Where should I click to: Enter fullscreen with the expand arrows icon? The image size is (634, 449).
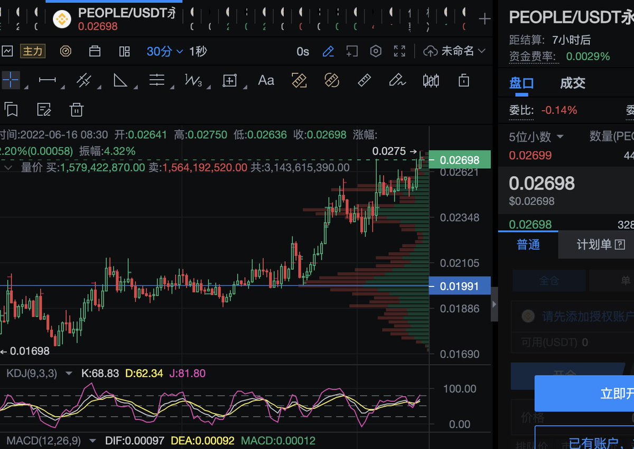[x=399, y=51]
